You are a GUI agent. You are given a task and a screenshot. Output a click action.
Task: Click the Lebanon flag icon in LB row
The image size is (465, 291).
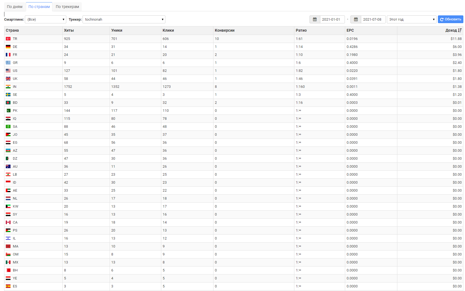pos(8,175)
